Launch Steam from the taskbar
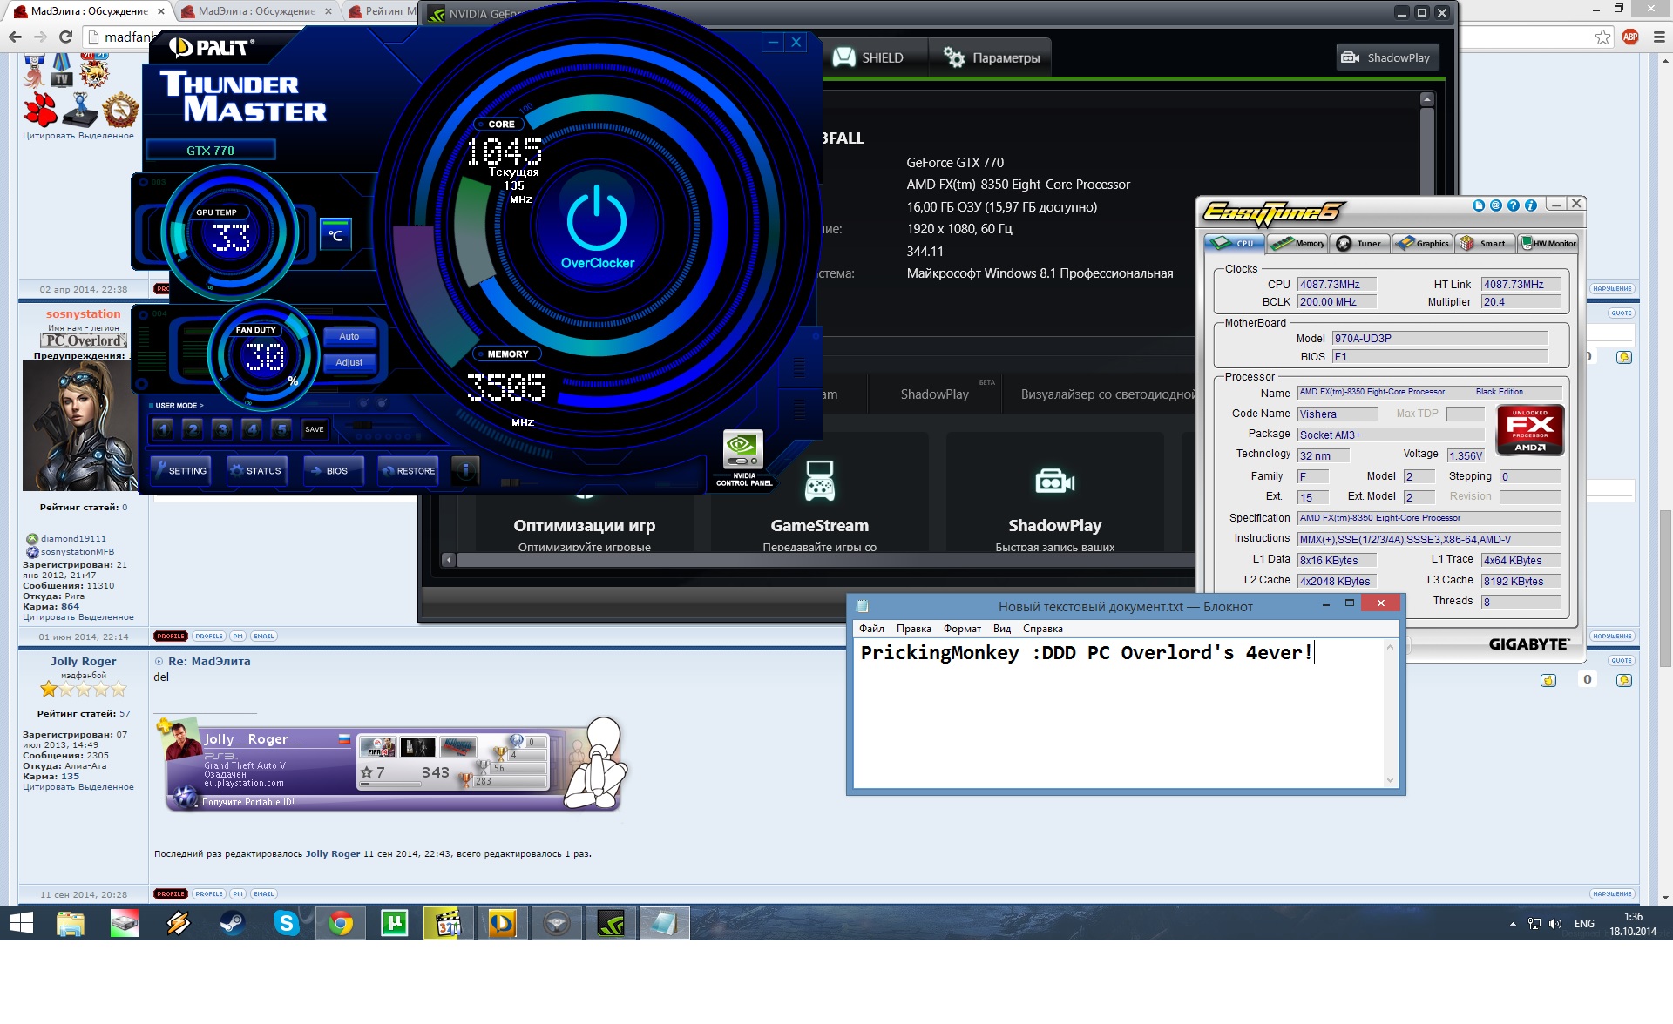1673x1024 pixels. coord(232,923)
